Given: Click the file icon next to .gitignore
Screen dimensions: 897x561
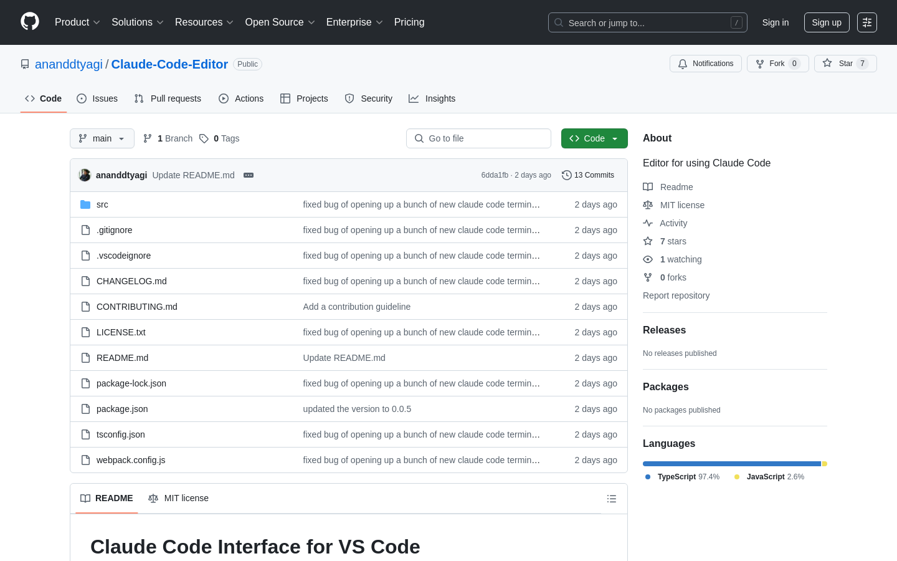Looking at the screenshot, I should coord(85,230).
